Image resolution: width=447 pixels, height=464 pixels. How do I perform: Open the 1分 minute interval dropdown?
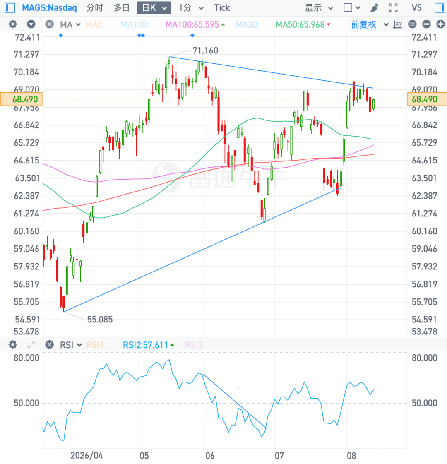[x=191, y=8]
